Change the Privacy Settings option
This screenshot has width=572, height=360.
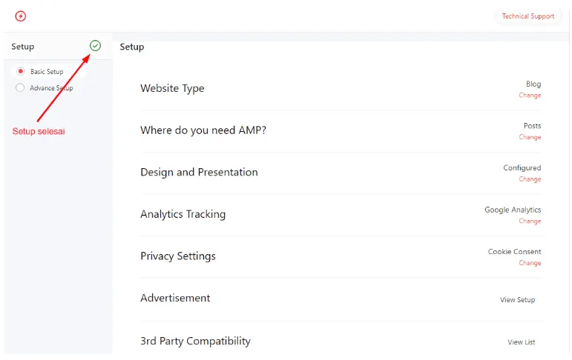(530, 263)
